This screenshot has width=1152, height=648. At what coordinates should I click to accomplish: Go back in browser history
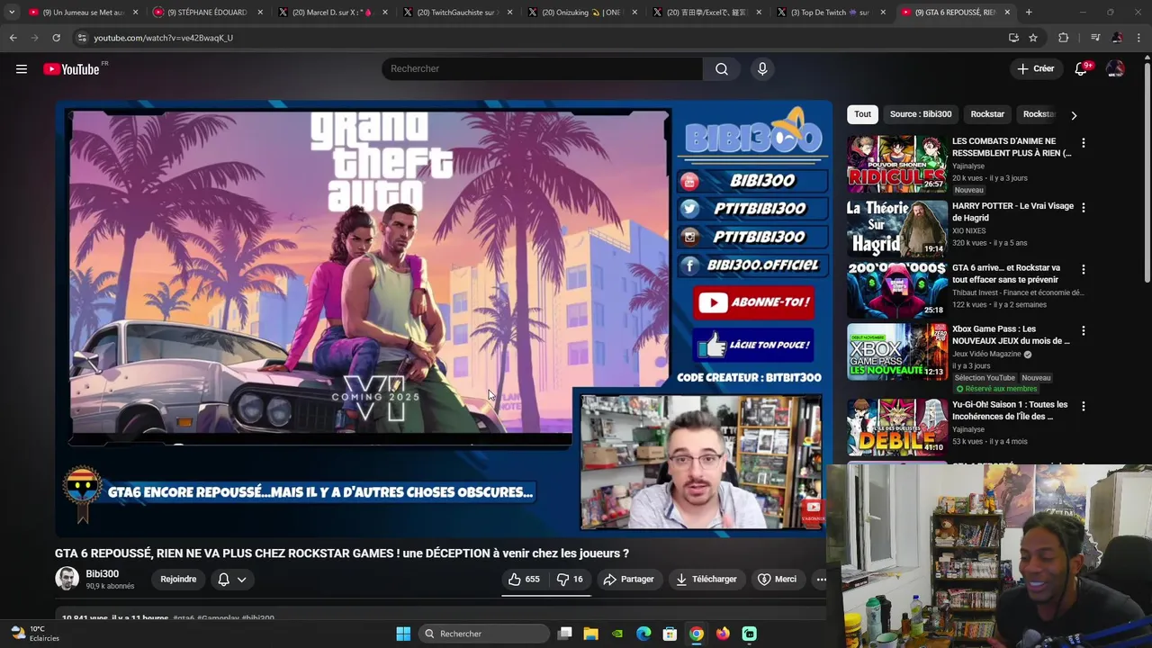13,38
